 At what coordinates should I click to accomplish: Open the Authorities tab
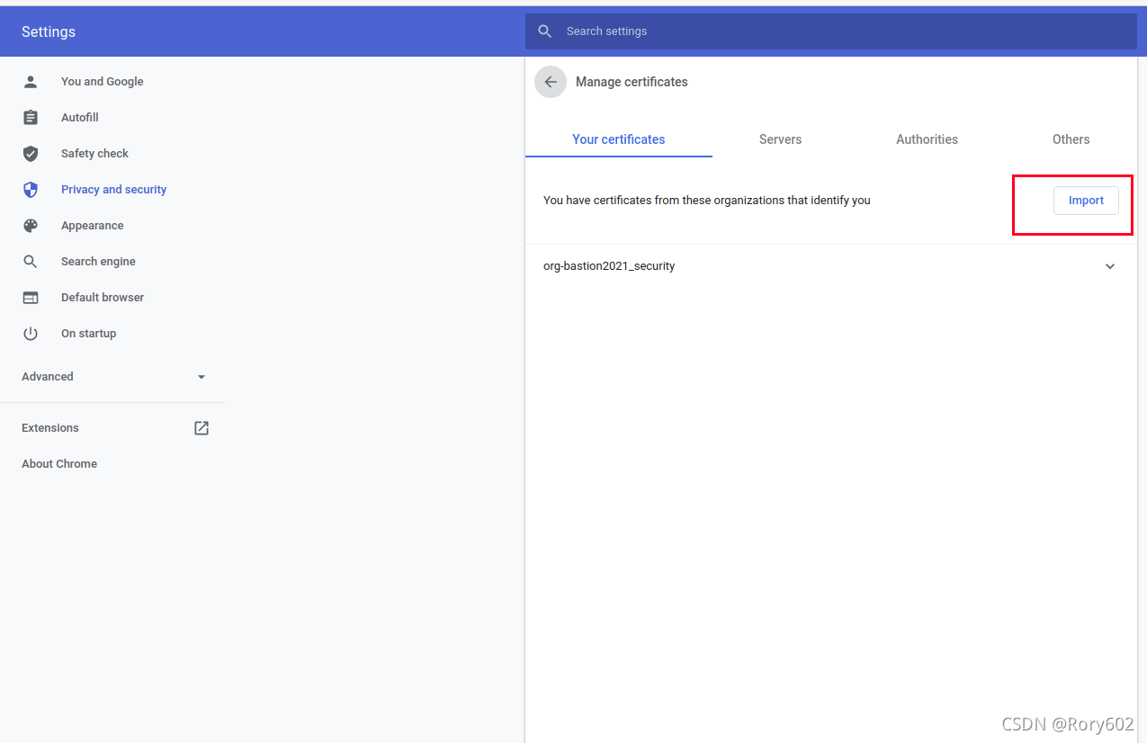pyautogui.click(x=927, y=139)
